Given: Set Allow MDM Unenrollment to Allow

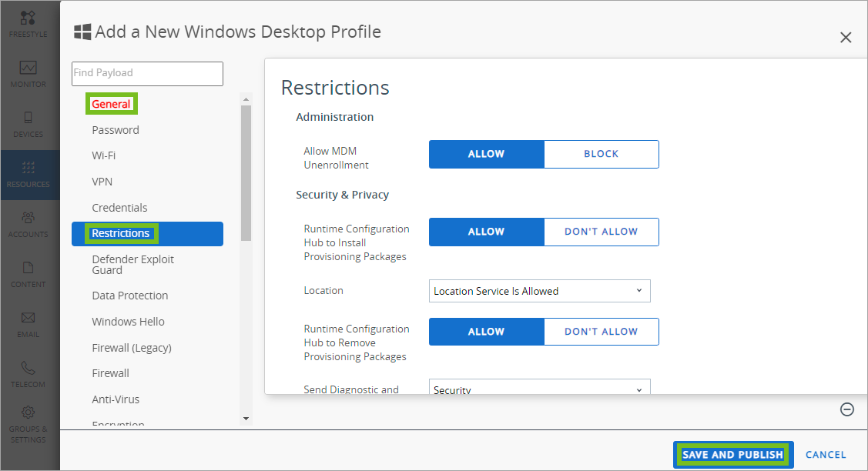Looking at the screenshot, I should tap(486, 154).
